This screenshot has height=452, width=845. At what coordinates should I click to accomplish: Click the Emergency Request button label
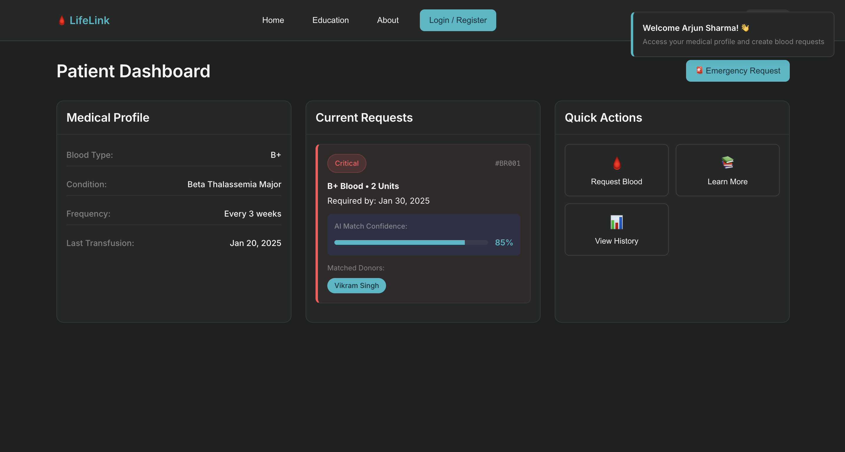[x=743, y=71]
